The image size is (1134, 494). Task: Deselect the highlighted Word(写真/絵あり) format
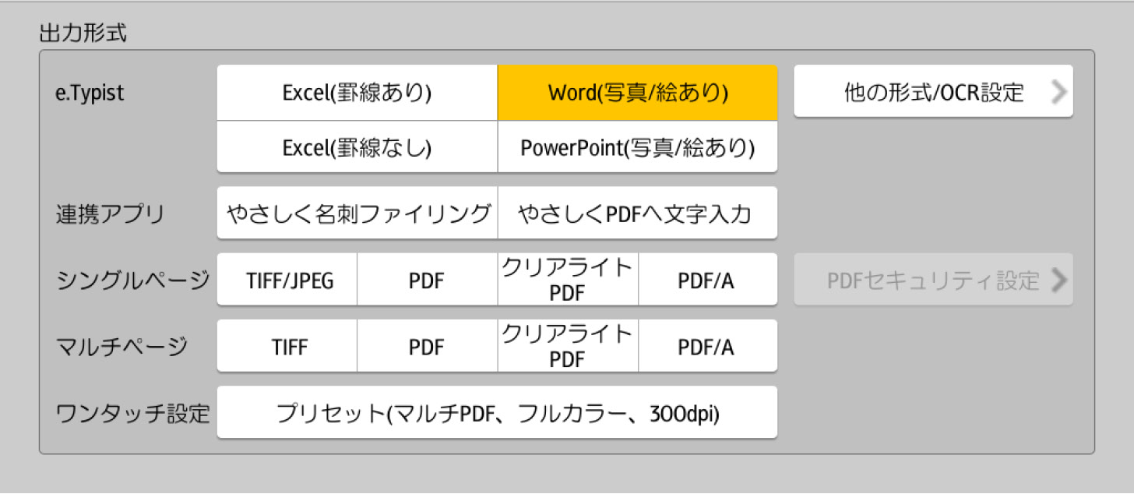point(637,93)
